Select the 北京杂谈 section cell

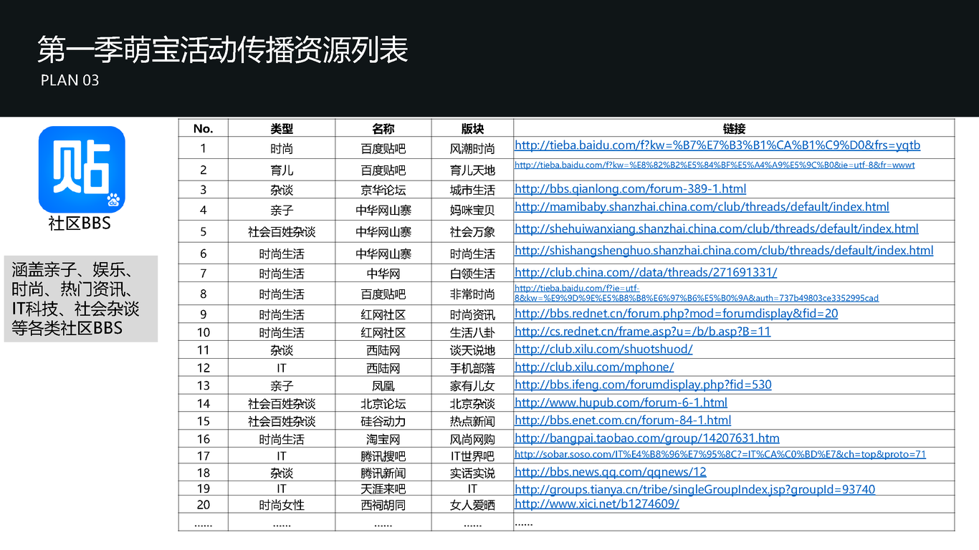pyautogui.click(x=472, y=404)
